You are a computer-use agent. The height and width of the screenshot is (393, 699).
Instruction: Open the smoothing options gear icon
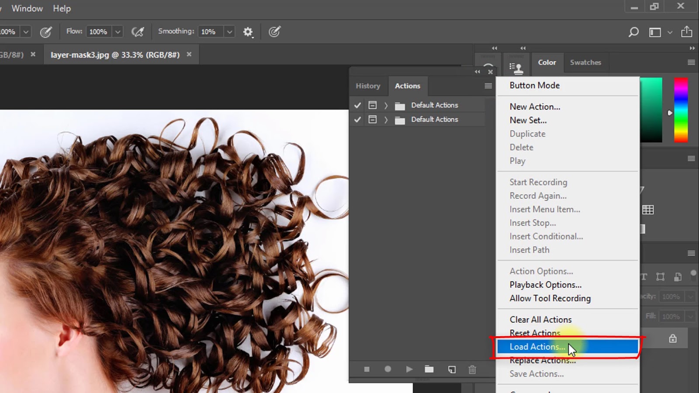(x=248, y=32)
